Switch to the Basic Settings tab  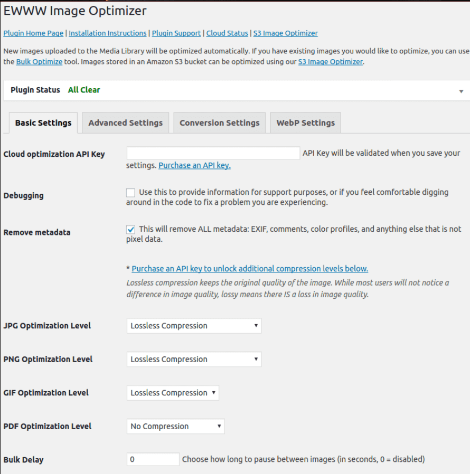click(x=43, y=123)
